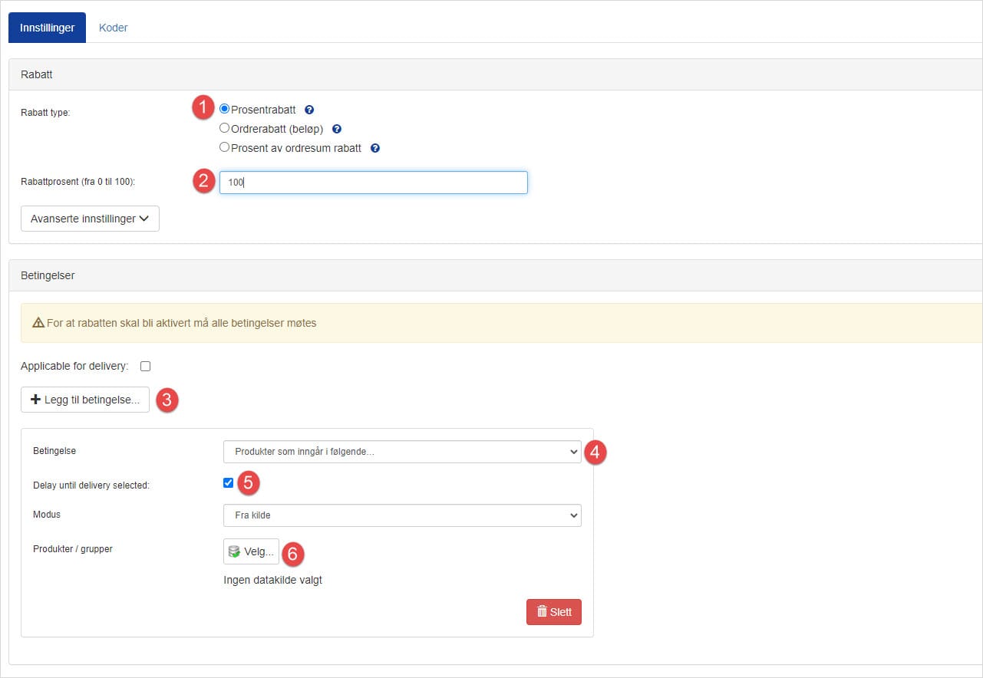The height and width of the screenshot is (678, 983).
Task: Open the Innstillinger tab
Action: click(47, 28)
